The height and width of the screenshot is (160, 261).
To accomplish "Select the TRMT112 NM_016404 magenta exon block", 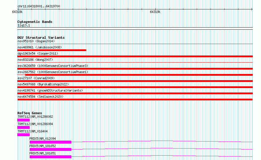I will (x=23, y=135).
